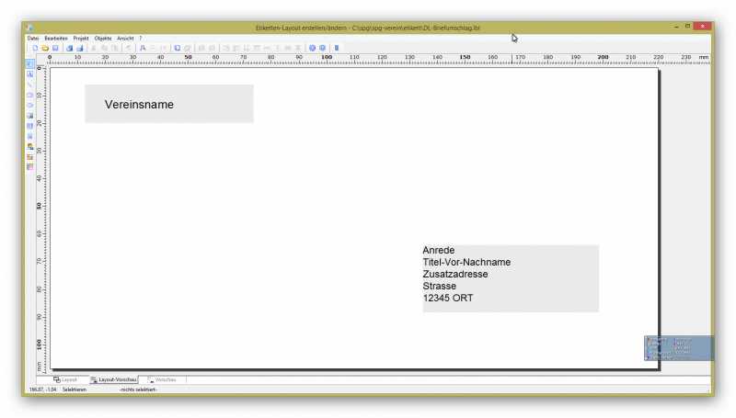Click the Open folder toolbar icon
The image size is (736, 418).
[44, 47]
